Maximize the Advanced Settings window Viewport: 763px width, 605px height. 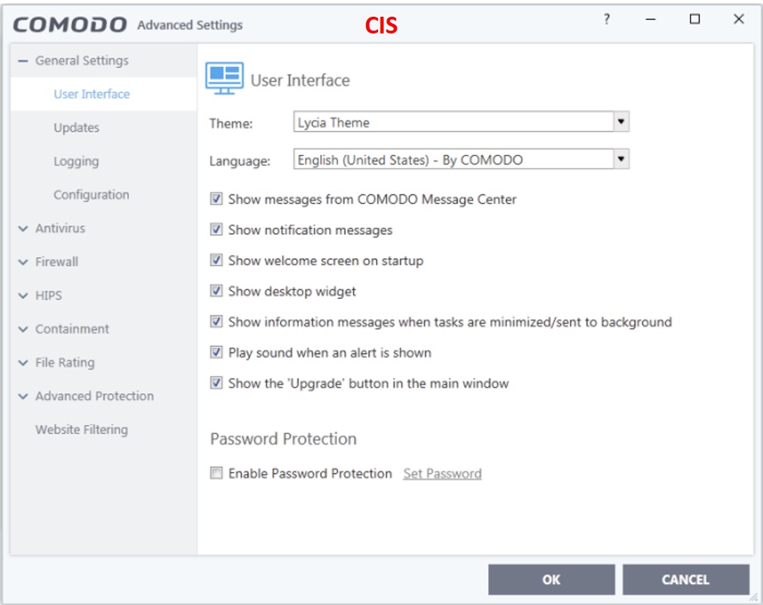[x=695, y=21]
